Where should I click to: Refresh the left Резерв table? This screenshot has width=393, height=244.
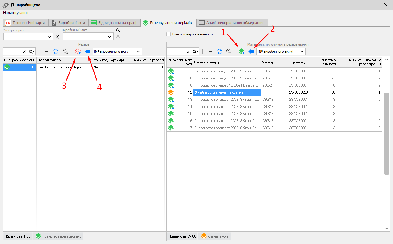tap(56, 51)
